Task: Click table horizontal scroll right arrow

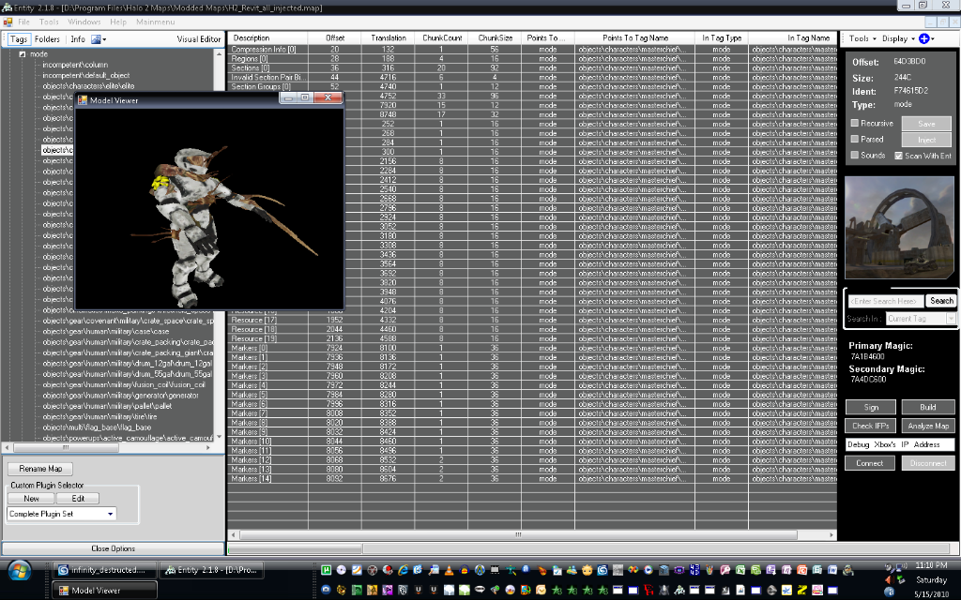Action: pos(831,534)
